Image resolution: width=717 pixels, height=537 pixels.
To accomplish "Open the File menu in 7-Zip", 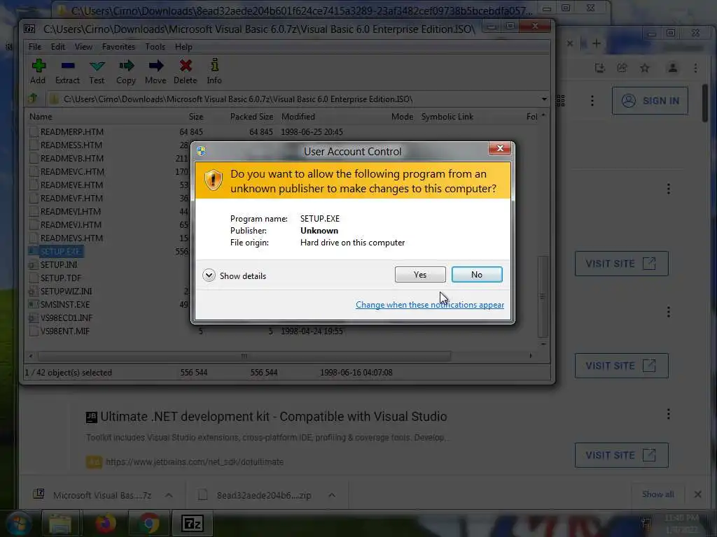I will coord(35,47).
